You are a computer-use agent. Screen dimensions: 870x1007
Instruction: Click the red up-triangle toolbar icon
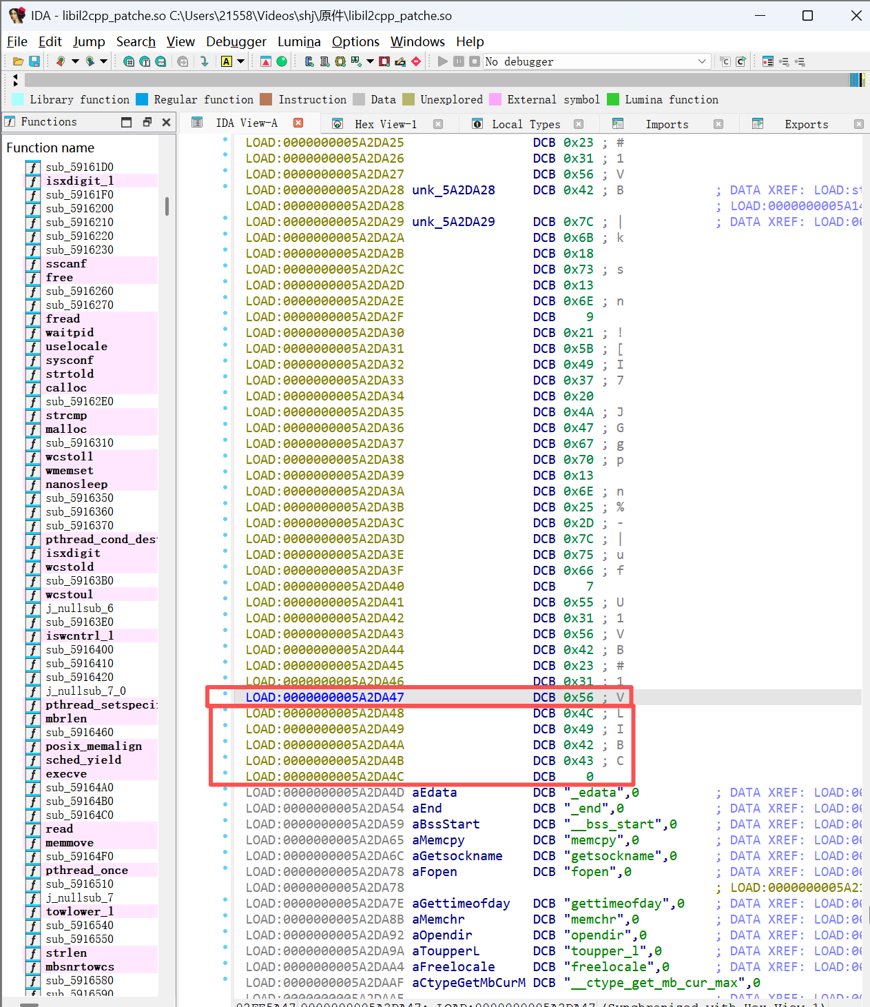265,61
